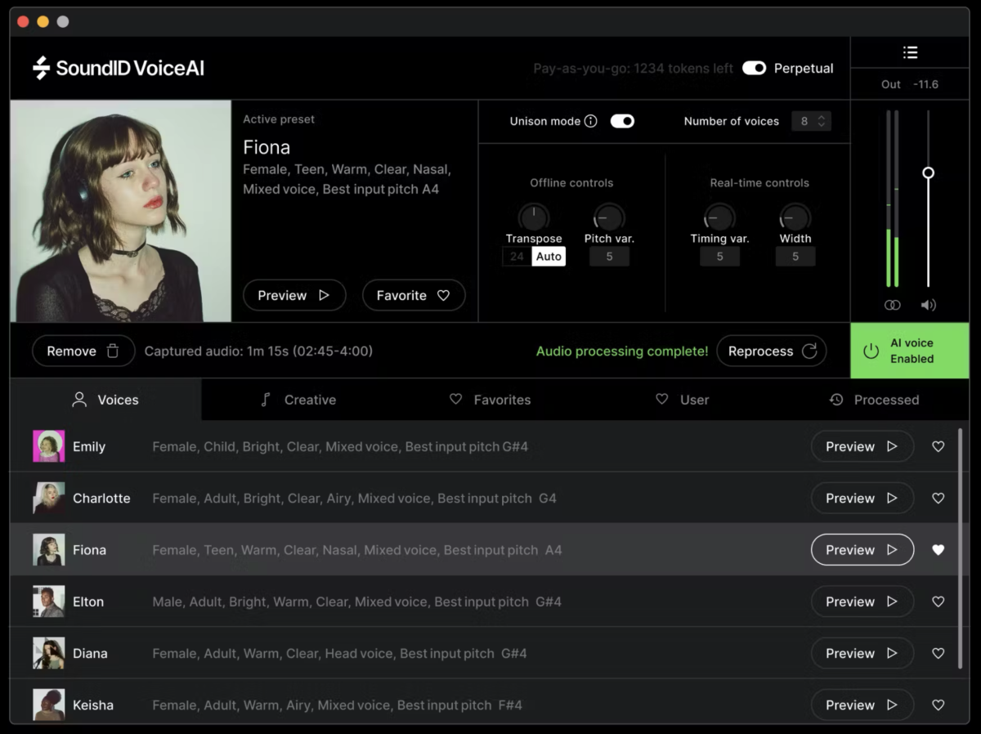981x734 pixels.
Task: Select Diana's avatar thumbnail
Action: tap(49, 653)
